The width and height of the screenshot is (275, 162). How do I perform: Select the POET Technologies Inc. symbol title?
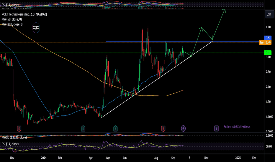(x=24, y=14)
